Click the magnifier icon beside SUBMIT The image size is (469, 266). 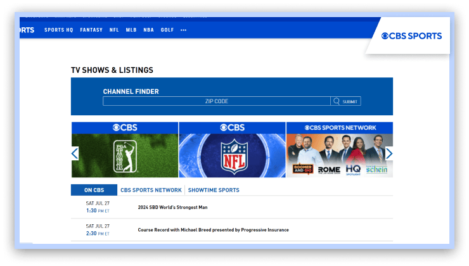pyautogui.click(x=337, y=101)
